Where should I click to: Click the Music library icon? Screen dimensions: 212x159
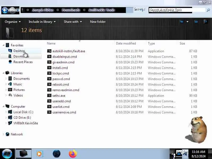coord(10,84)
